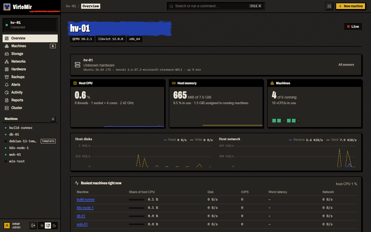Open the db-01 link in Busiest machines table
Image resolution: width=371 pixels, height=232 pixels.
click(x=81, y=216)
